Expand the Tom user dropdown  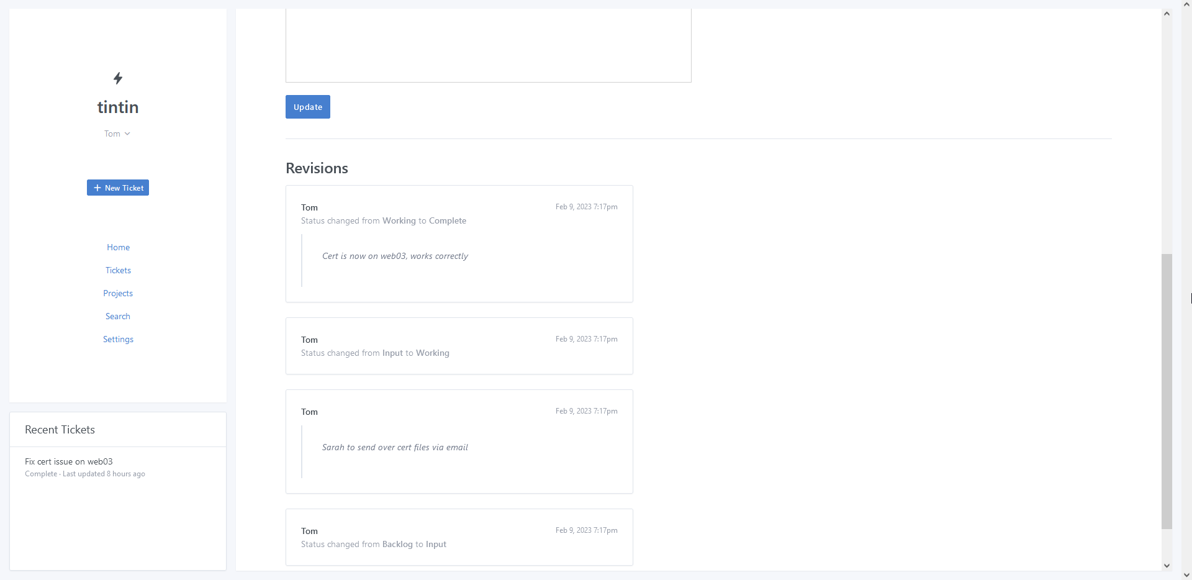click(117, 134)
